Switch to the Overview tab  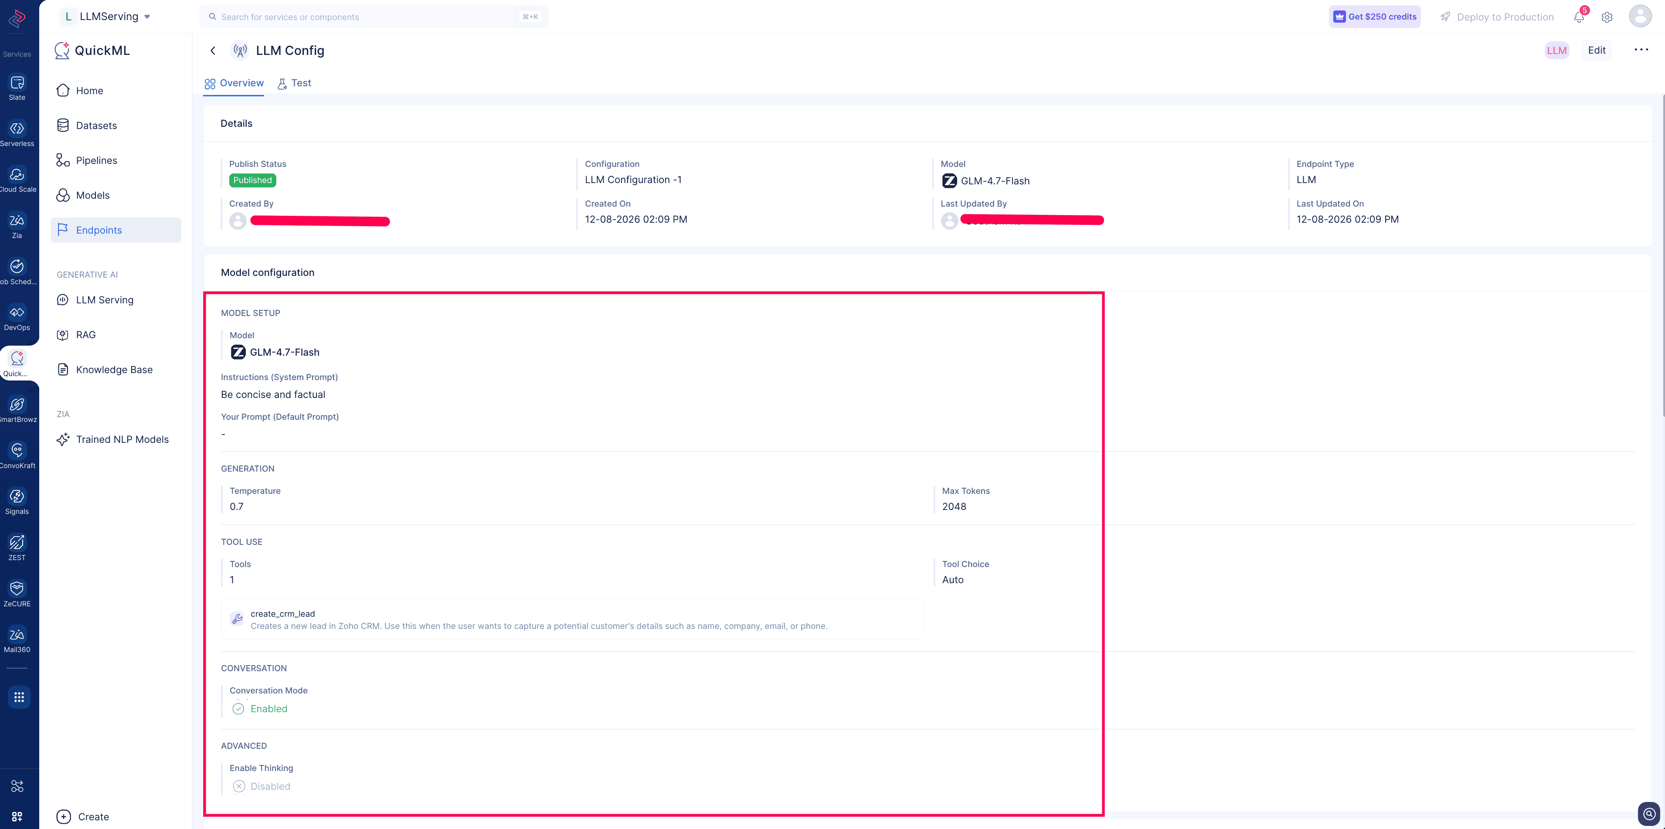pyautogui.click(x=234, y=83)
